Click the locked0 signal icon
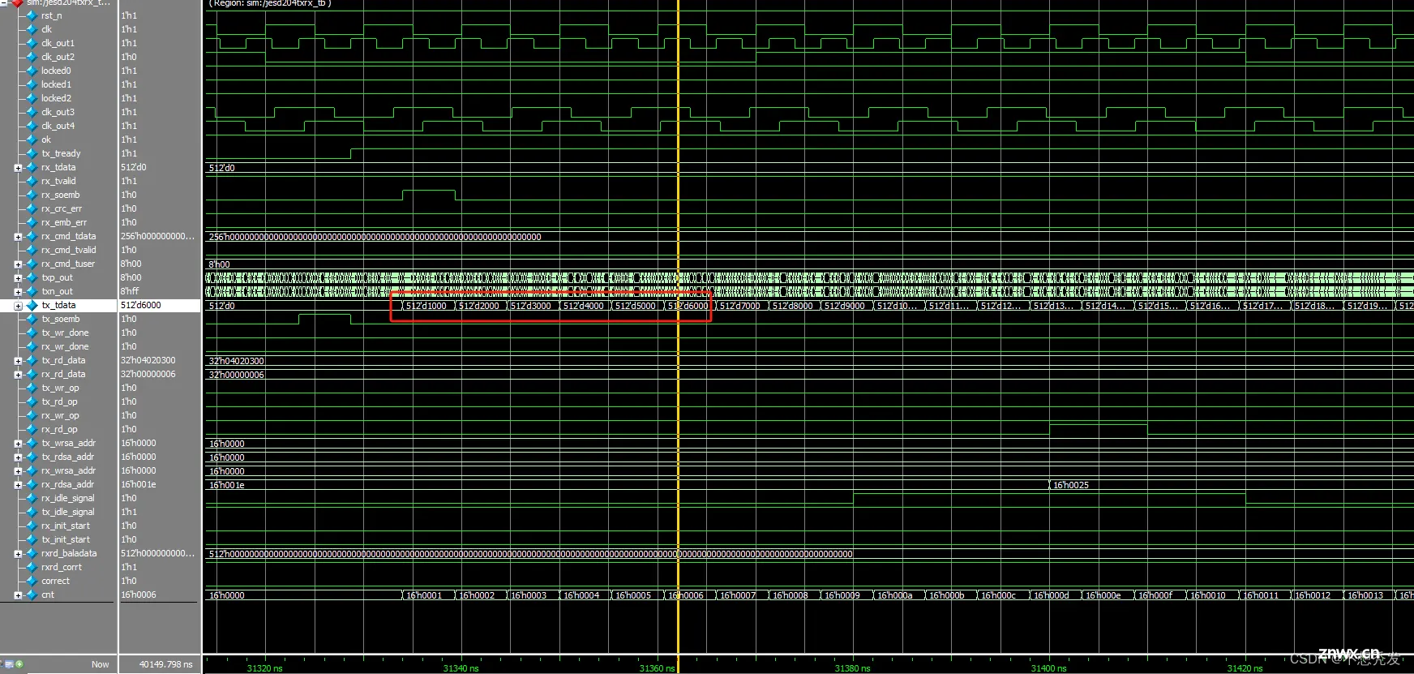The height and width of the screenshot is (674, 1414). click(x=32, y=71)
